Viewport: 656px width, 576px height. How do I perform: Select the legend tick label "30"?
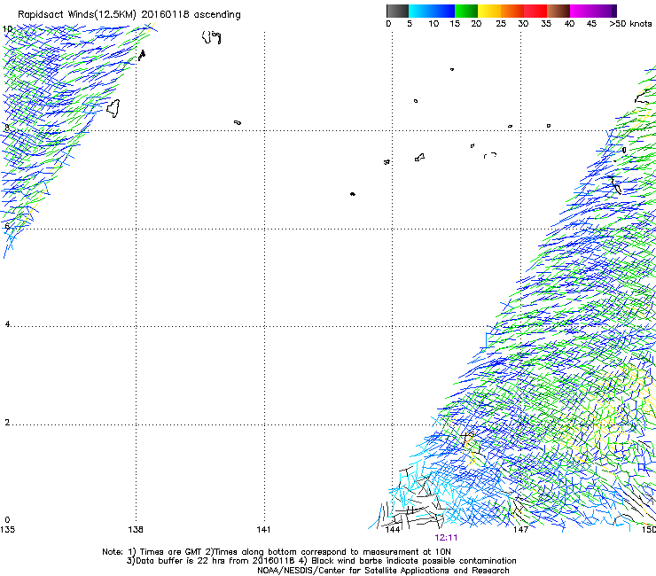(523, 24)
